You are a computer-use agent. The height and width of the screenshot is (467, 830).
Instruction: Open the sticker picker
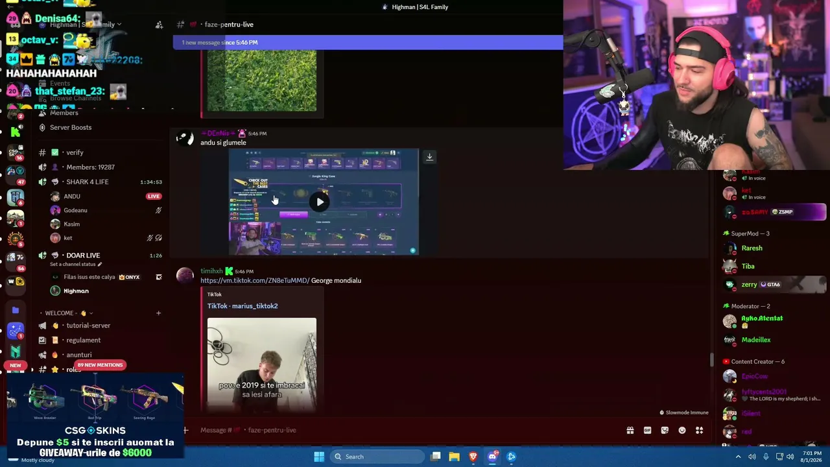665,430
